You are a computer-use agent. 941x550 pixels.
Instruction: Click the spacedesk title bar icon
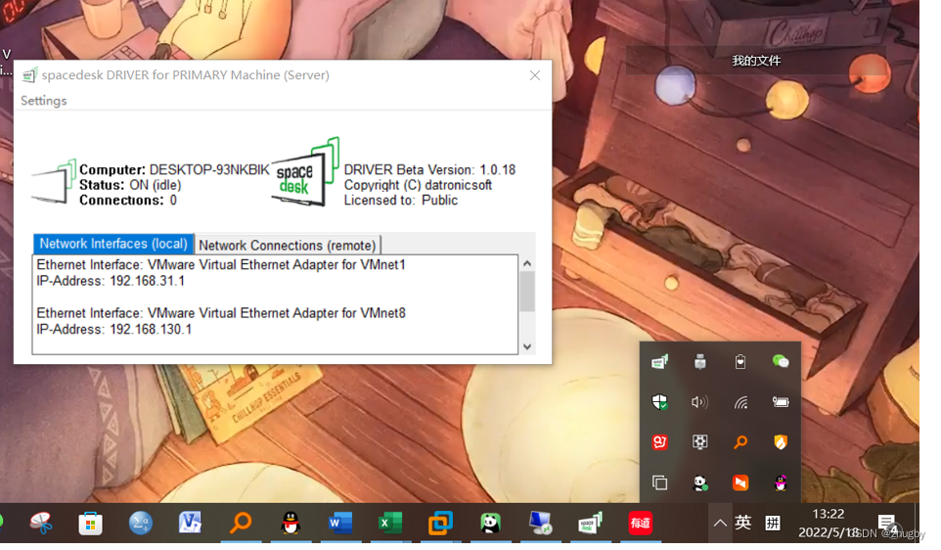pyautogui.click(x=29, y=75)
